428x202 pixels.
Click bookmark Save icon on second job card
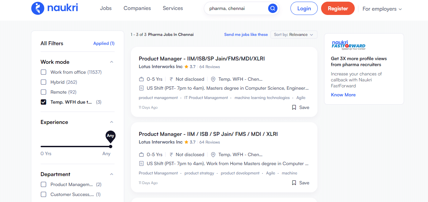click(x=294, y=183)
